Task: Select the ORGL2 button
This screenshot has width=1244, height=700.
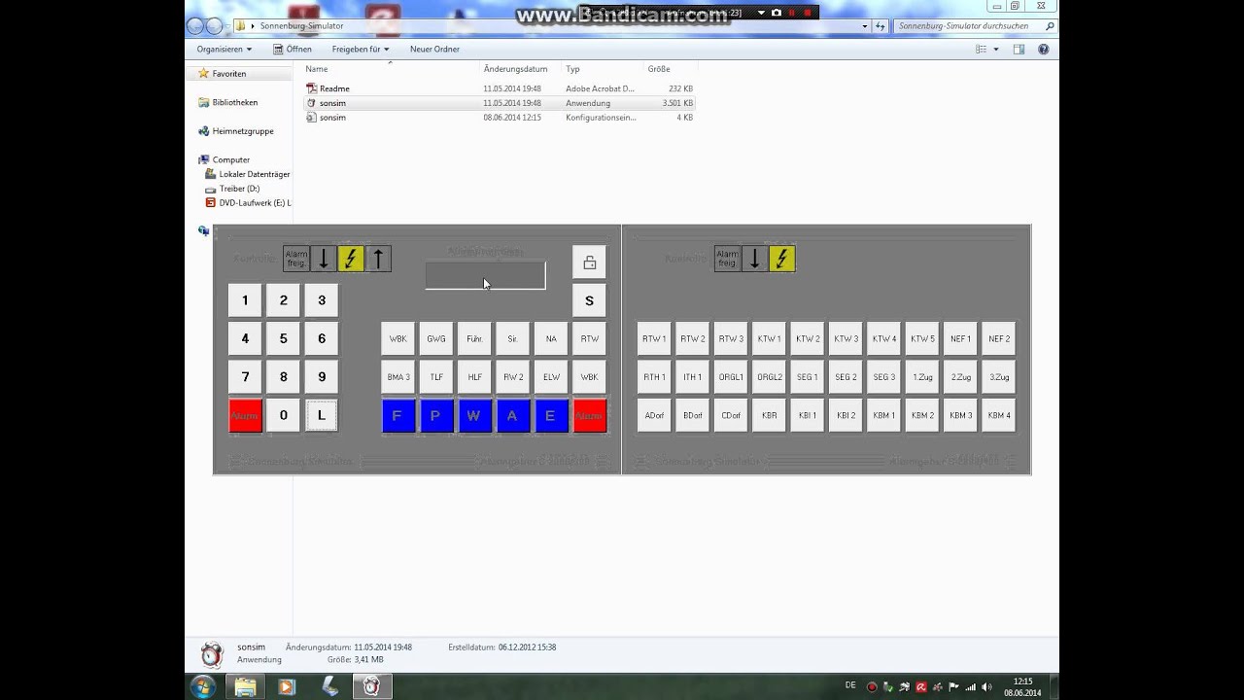Action: point(769,377)
